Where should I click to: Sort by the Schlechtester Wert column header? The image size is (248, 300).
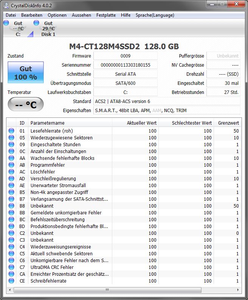coord(186,123)
